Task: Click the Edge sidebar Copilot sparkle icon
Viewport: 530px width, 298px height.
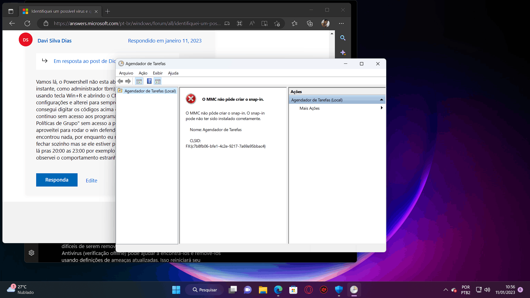Action: [x=343, y=52]
